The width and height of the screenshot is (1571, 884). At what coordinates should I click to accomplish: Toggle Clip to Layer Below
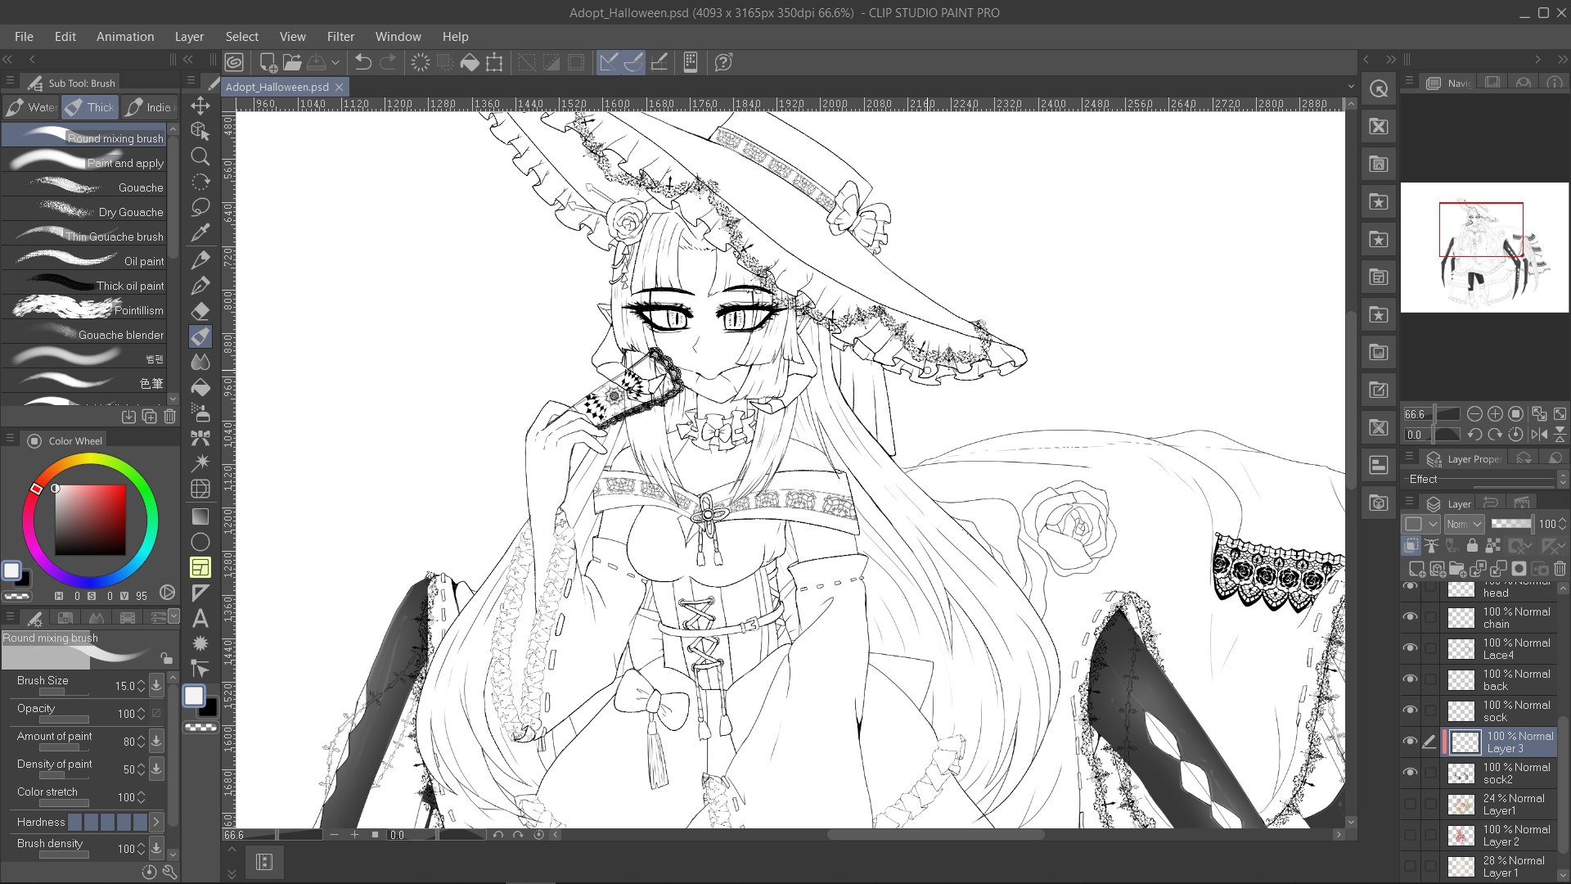1411,546
